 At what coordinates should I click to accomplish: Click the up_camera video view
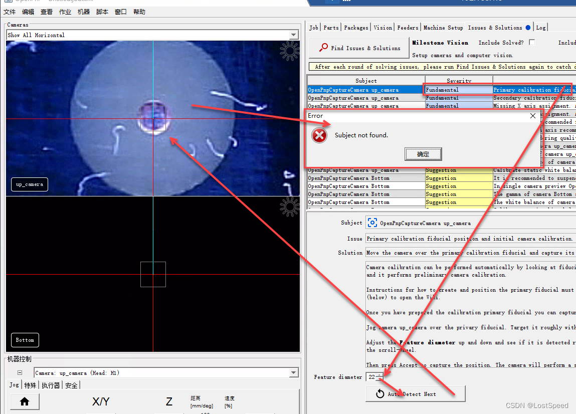153,118
